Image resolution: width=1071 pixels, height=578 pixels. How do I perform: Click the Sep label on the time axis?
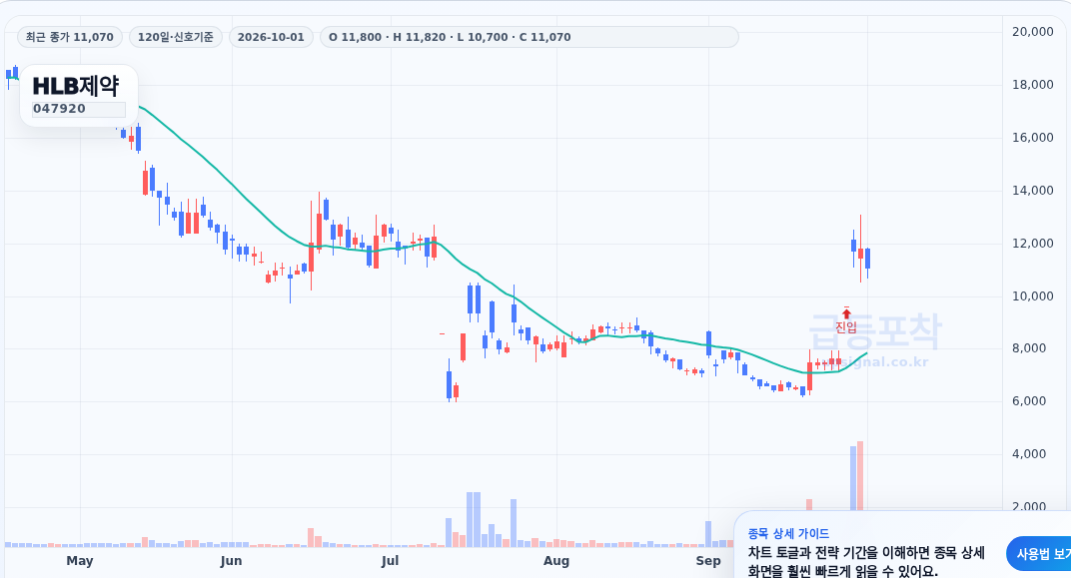tap(708, 561)
